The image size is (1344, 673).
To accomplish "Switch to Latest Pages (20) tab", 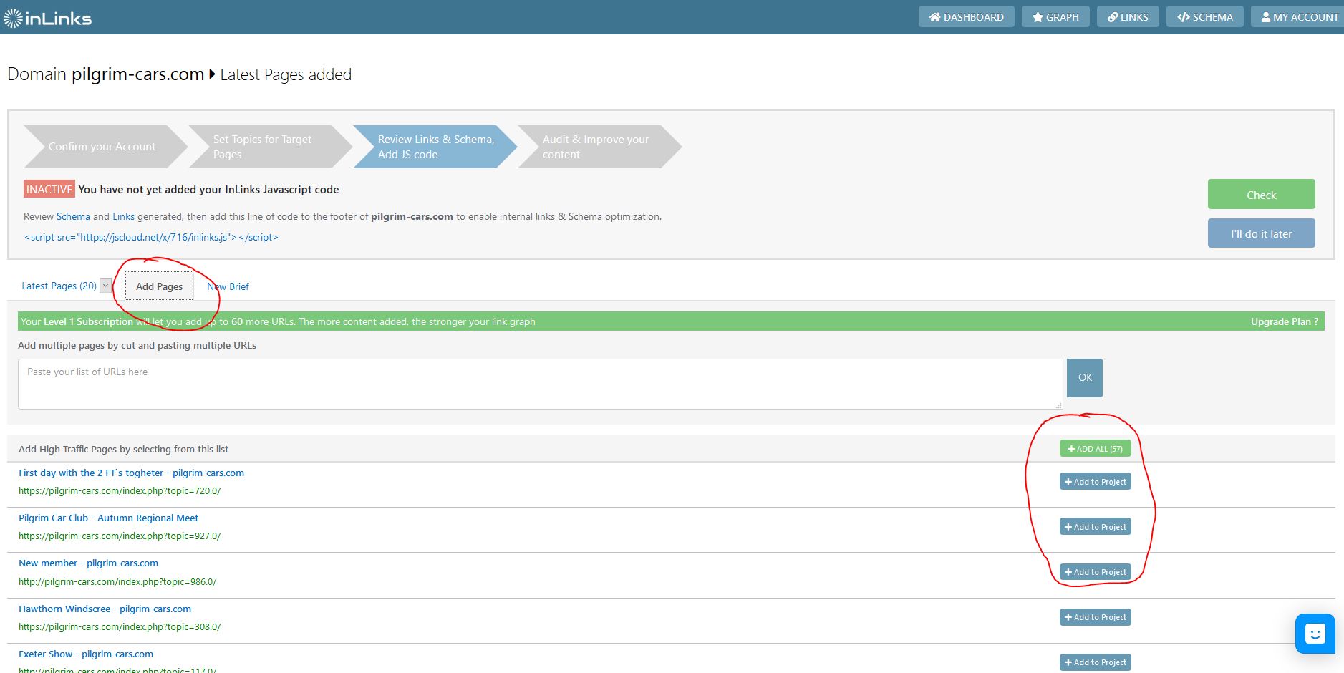I will coord(59,286).
